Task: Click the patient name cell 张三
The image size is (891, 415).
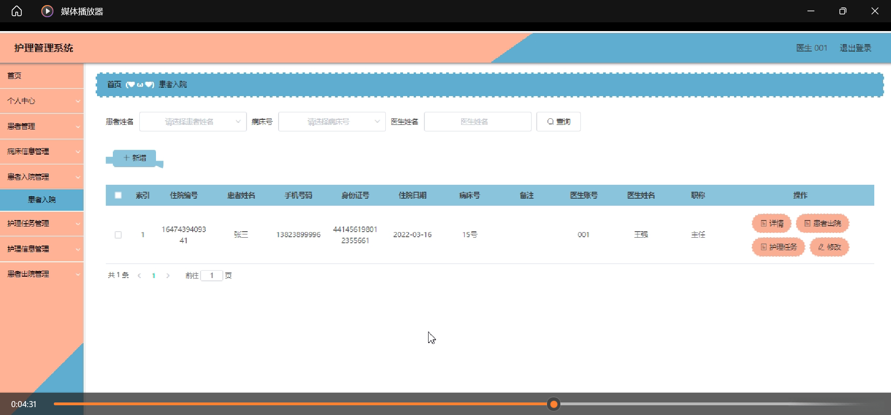Action: click(241, 235)
